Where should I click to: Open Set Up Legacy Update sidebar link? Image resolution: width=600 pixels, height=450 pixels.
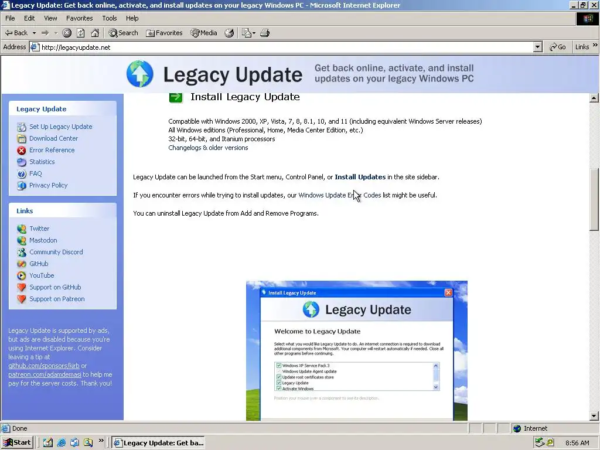(61, 127)
